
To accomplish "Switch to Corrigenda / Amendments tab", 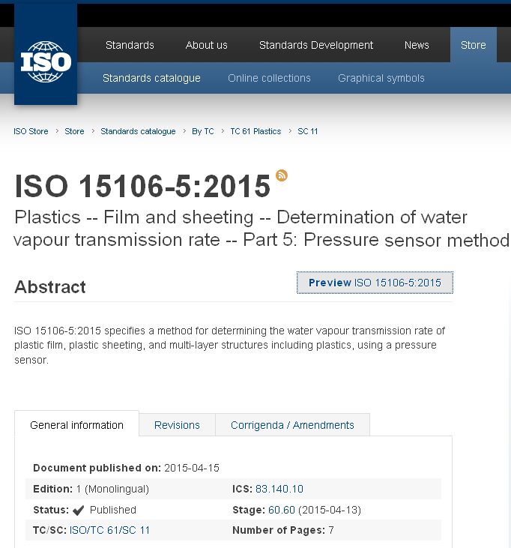I will coord(292,425).
